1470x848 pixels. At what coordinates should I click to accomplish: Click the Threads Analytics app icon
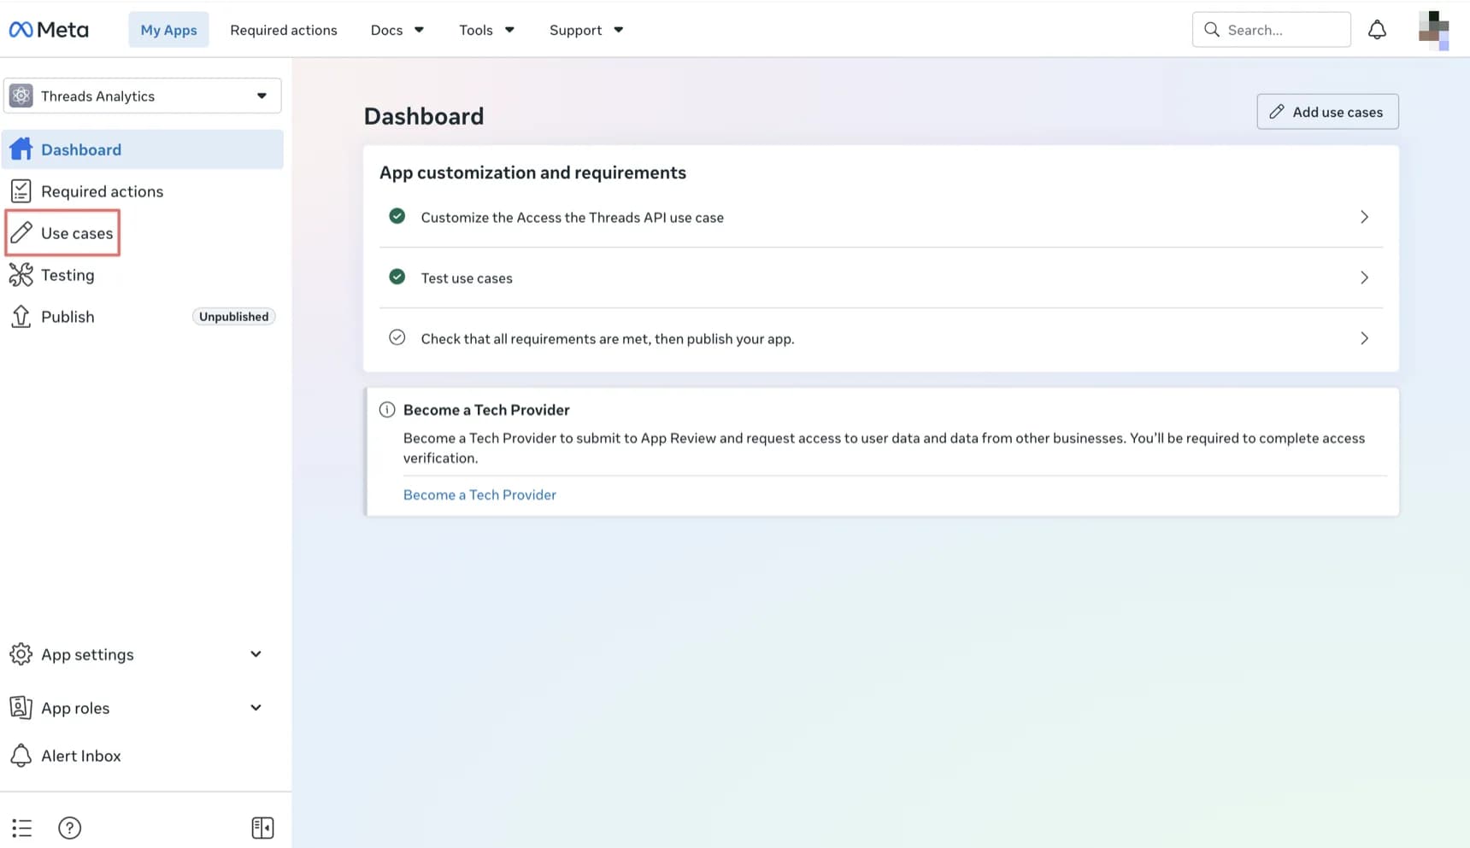pyautogui.click(x=21, y=96)
